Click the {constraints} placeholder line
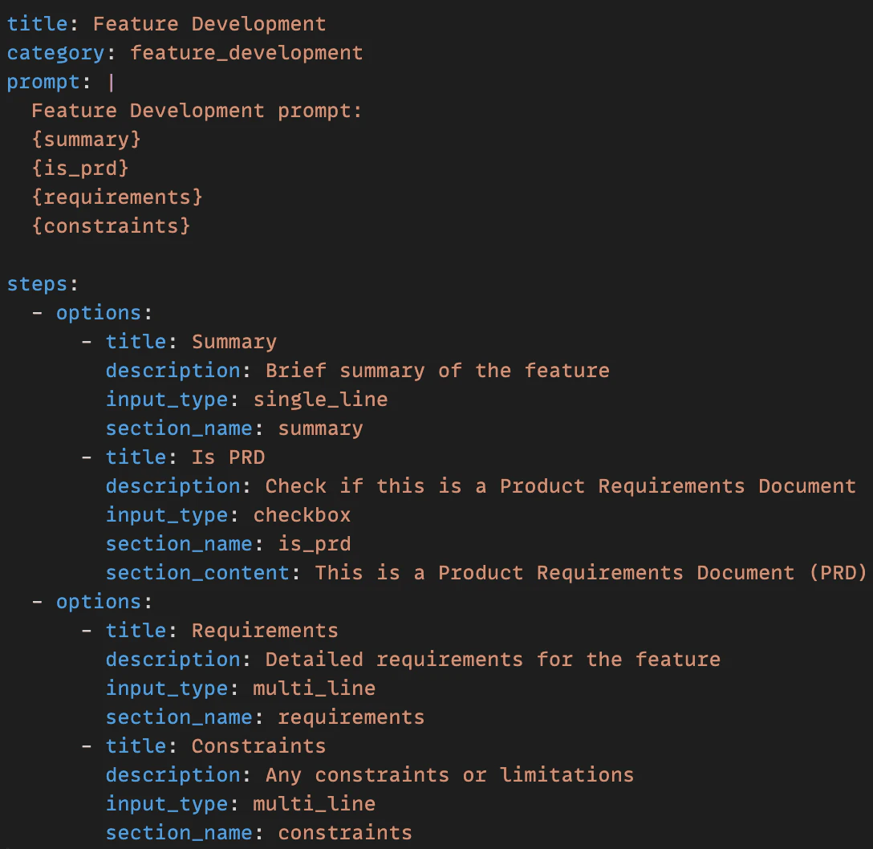The image size is (873, 849). click(111, 225)
